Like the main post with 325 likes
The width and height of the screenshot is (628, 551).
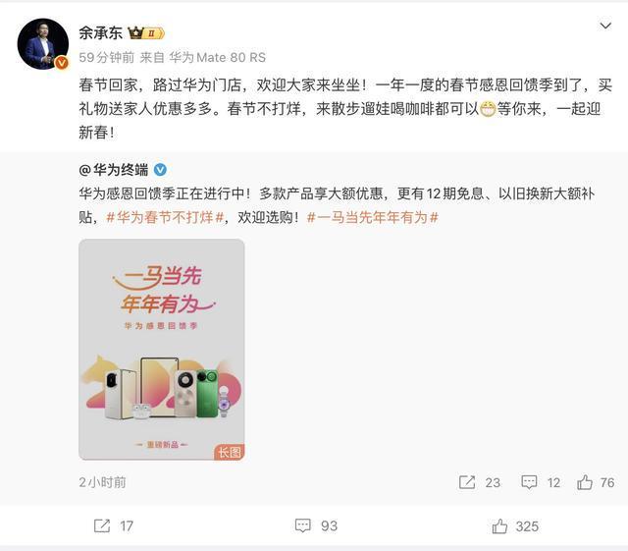coord(499,525)
